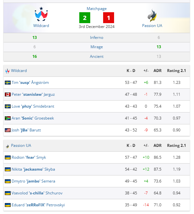Open player Eduard 'zeRRoFIX' Petrovskyi profile
This screenshot has height=214, width=194.
click(x=38, y=205)
